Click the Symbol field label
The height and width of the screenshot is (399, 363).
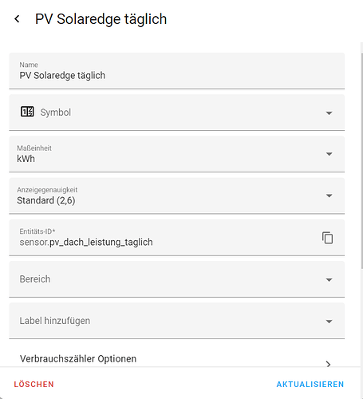click(x=56, y=113)
